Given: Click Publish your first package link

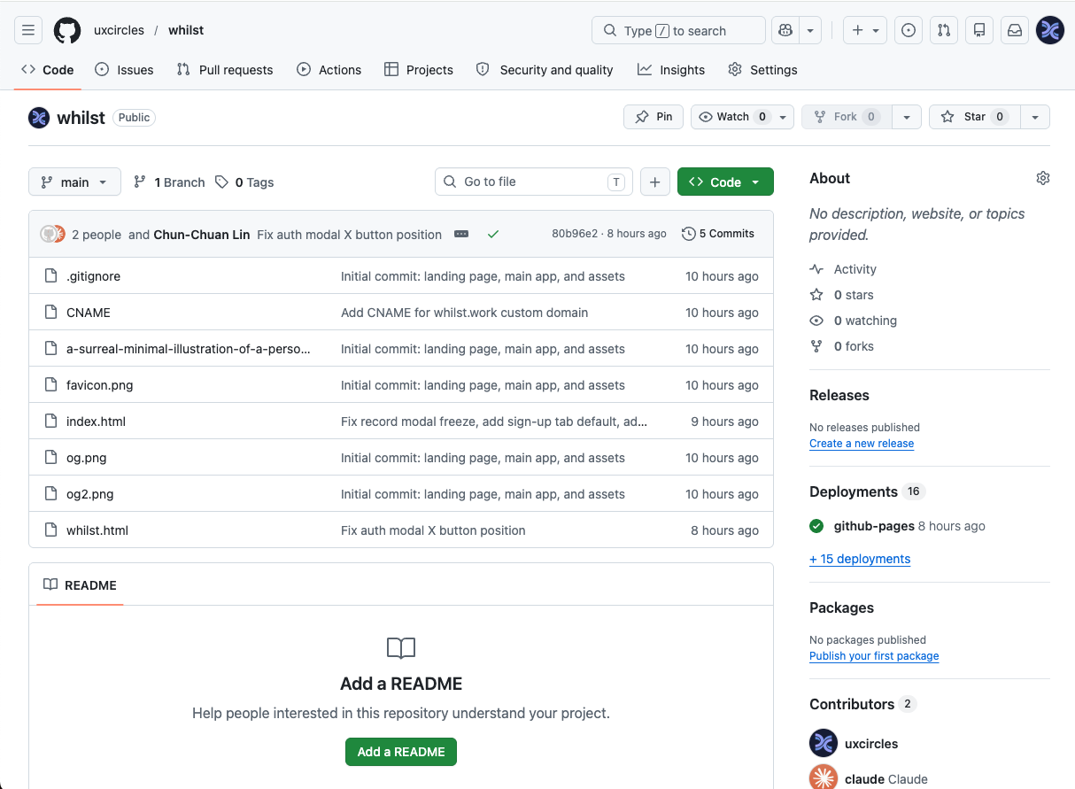Looking at the screenshot, I should coord(874,656).
